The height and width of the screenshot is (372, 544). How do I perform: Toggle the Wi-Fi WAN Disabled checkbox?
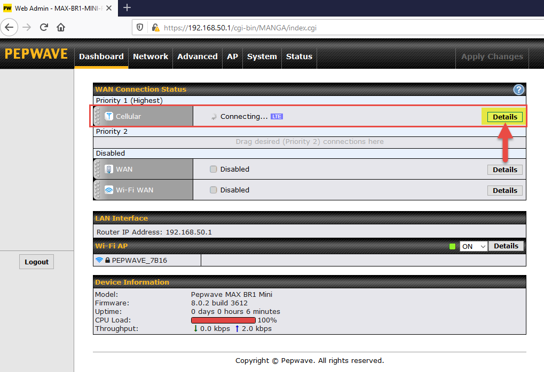[214, 190]
